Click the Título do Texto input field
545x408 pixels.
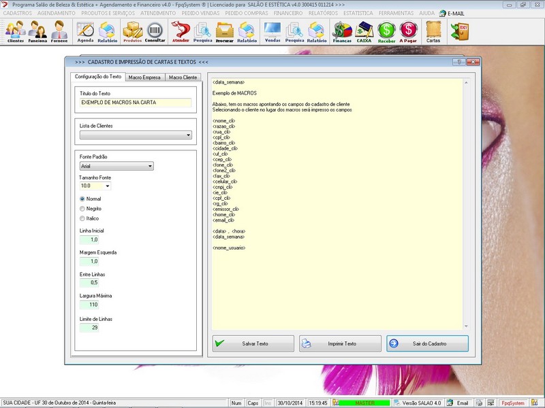136,103
